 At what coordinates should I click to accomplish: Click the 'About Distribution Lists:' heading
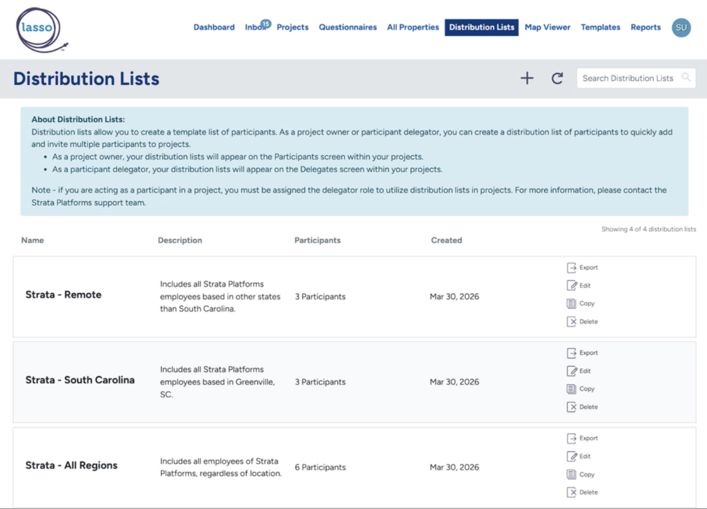pos(78,119)
